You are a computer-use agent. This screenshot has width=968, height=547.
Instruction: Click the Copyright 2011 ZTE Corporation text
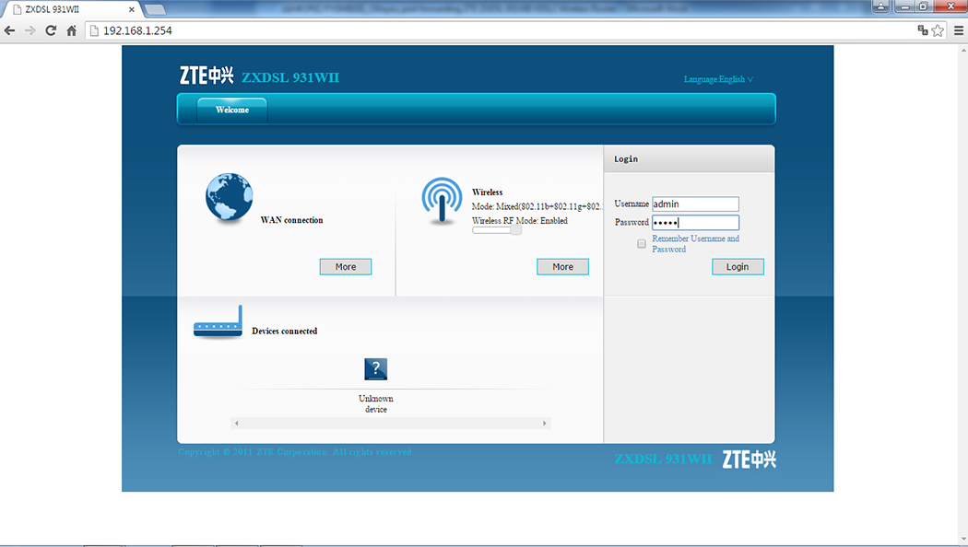[296, 452]
